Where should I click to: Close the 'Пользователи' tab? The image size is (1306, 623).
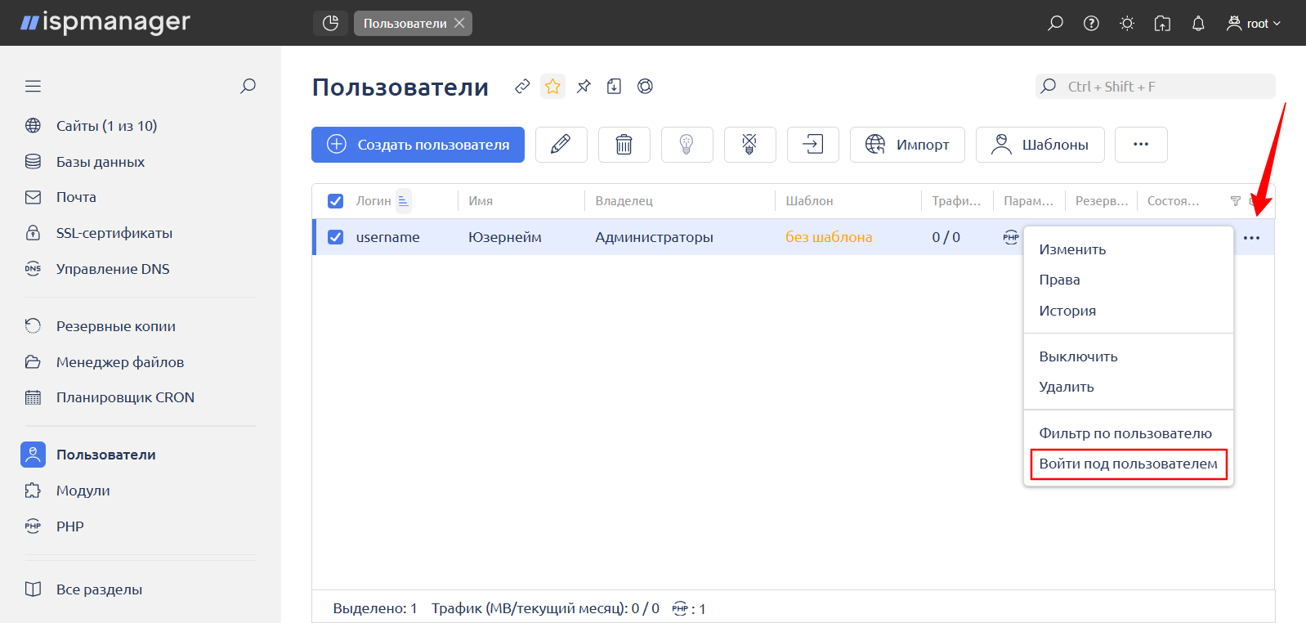point(459,23)
